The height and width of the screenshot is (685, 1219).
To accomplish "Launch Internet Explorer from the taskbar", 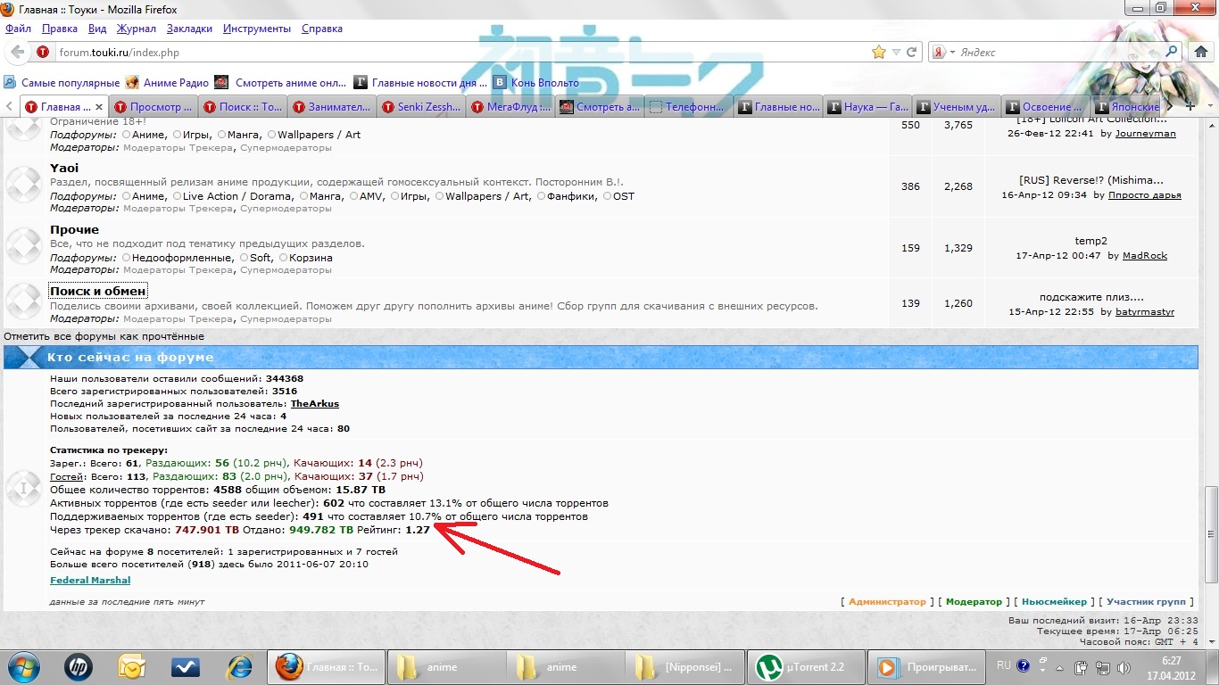I will [x=240, y=667].
